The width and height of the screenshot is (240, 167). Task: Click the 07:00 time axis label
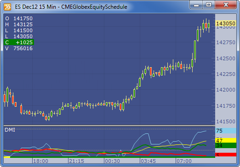(x=184, y=161)
